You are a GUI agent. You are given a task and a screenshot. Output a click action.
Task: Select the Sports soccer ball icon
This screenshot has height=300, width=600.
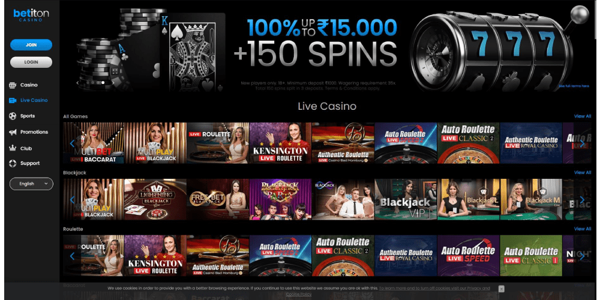pyautogui.click(x=13, y=116)
